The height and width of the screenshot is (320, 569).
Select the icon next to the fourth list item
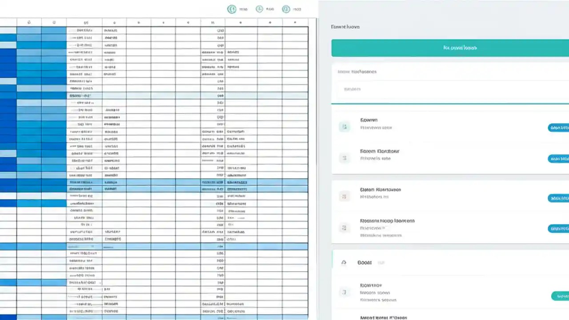pos(344,228)
